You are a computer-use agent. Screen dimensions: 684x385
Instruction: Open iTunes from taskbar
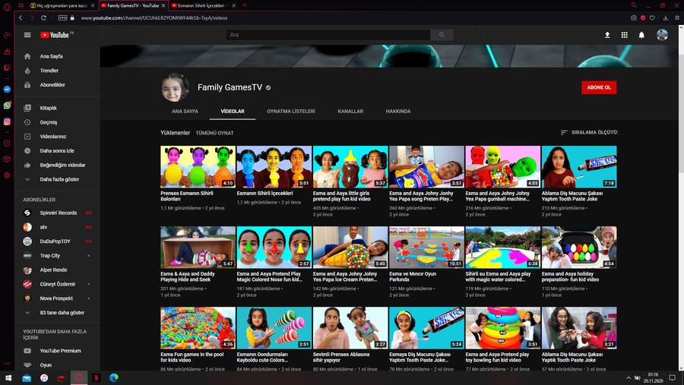[x=44, y=378]
